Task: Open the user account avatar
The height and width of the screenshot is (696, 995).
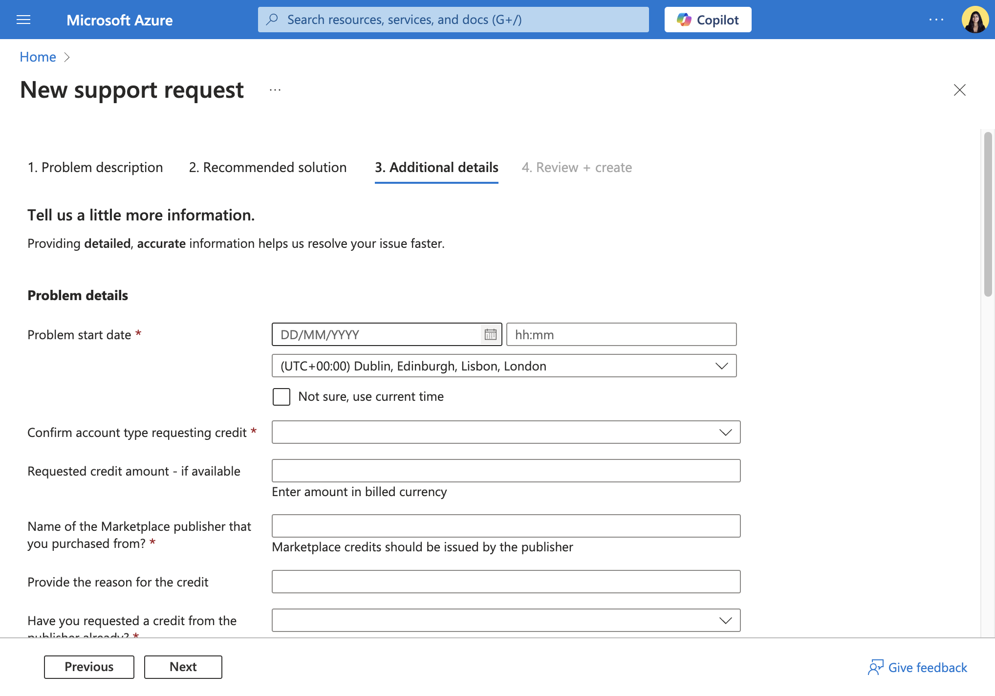Action: pos(975,20)
